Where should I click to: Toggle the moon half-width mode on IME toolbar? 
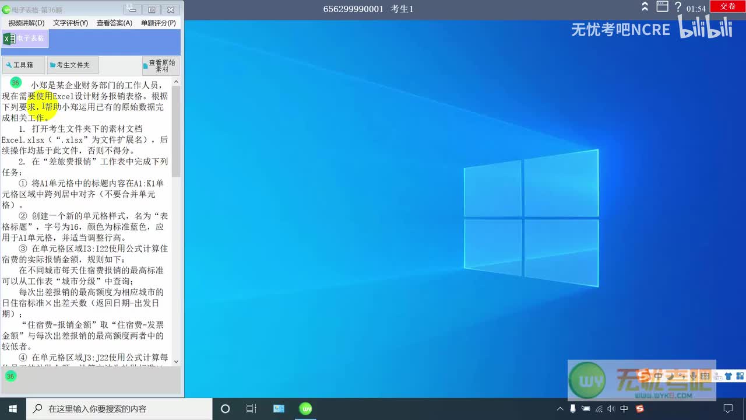[x=670, y=377]
